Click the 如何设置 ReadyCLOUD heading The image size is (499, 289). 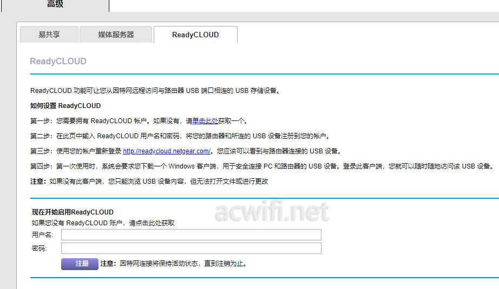click(x=65, y=106)
